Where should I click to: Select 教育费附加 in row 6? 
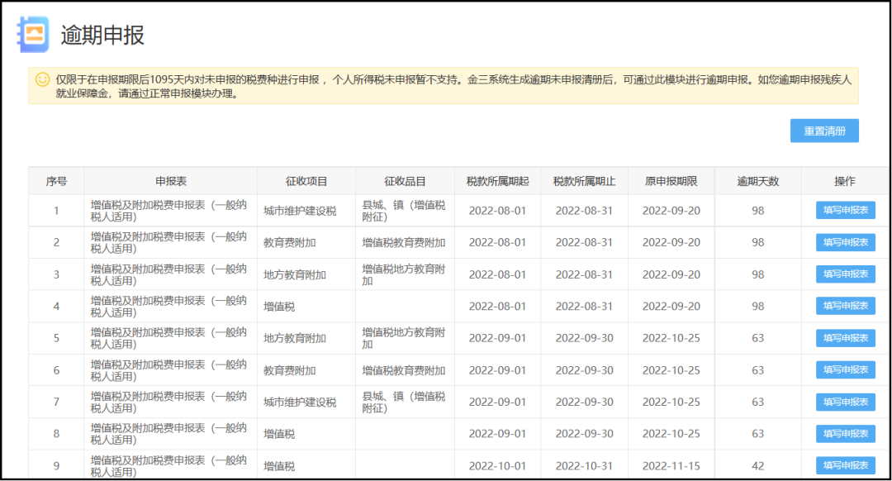[x=290, y=370]
